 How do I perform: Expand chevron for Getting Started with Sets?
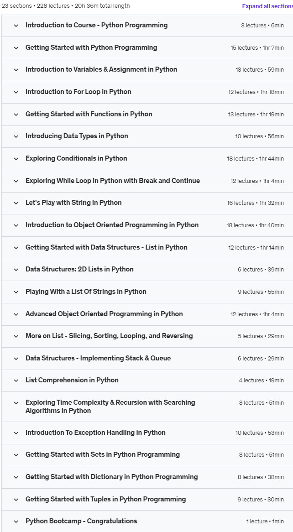[x=16, y=455]
